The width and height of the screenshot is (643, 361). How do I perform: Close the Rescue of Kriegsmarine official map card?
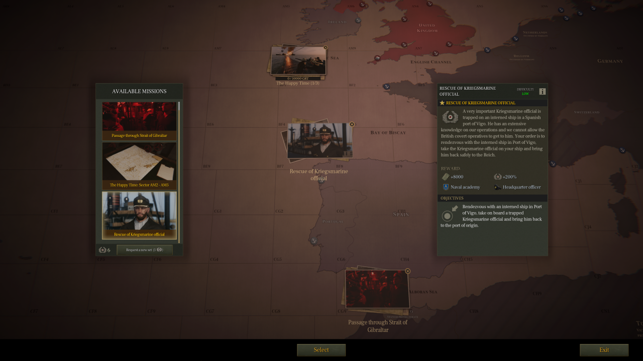click(x=352, y=124)
